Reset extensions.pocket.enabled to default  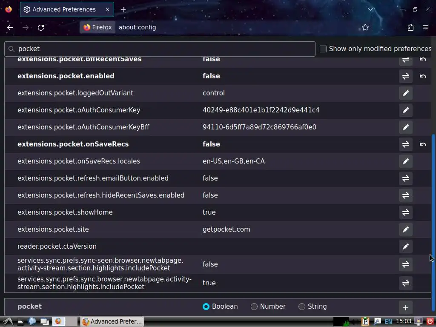click(423, 76)
